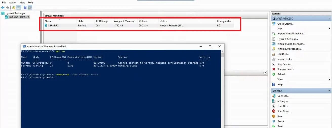Click the Back arrow toolbar icon
Screen dimensions: 332x128
[3, 8]
